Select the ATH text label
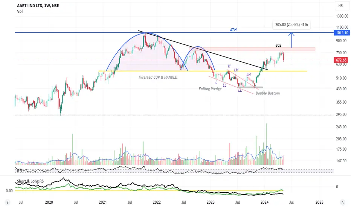The height and width of the screenshot is (207, 351). click(x=233, y=30)
